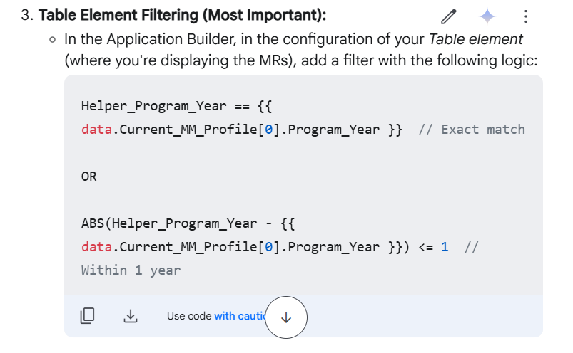Image resolution: width=573 pixels, height=353 pixels.
Task: Click the first red "data" keyword
Action: point(96,130)
